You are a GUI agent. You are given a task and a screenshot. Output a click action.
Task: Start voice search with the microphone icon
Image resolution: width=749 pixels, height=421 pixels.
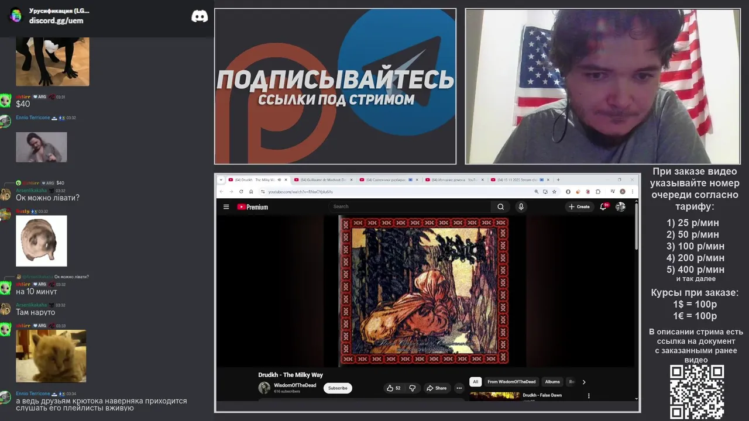521,206
